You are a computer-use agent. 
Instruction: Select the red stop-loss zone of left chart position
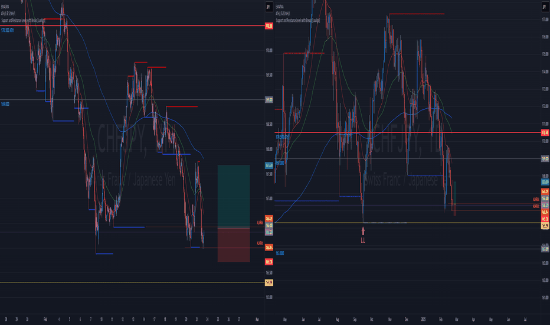[x=234, y=245]
